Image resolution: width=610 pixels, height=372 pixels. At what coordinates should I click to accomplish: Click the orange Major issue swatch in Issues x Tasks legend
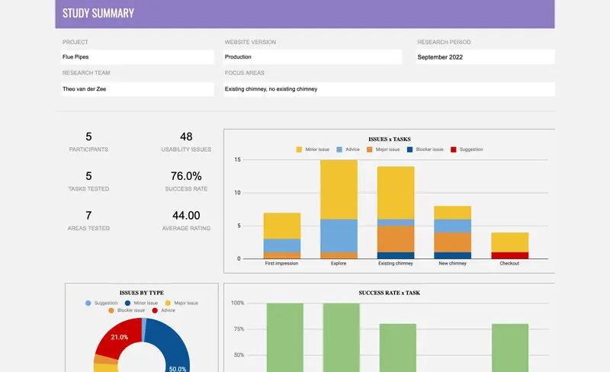(370, 149)
